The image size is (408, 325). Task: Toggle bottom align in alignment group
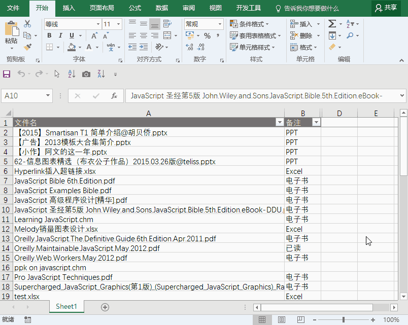pos(155,24)
